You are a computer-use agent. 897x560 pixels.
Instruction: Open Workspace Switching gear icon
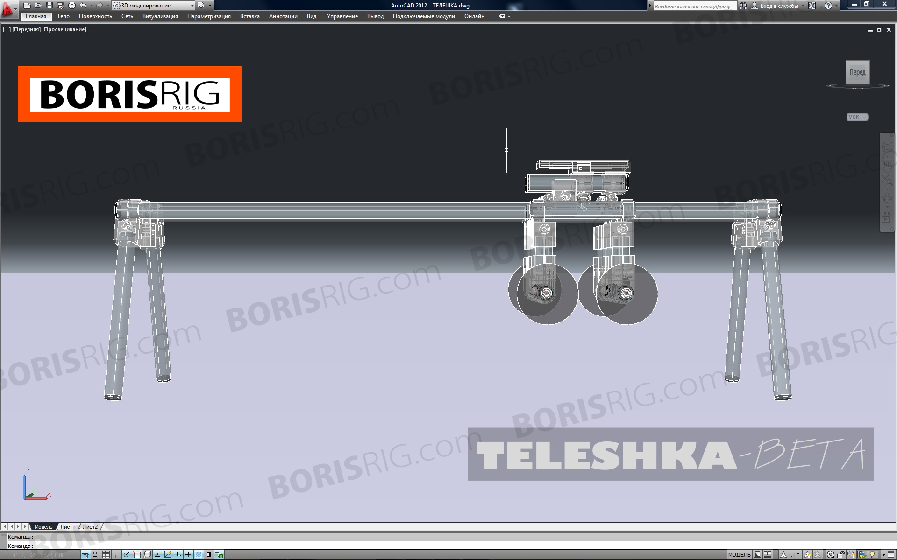[831, 554]
